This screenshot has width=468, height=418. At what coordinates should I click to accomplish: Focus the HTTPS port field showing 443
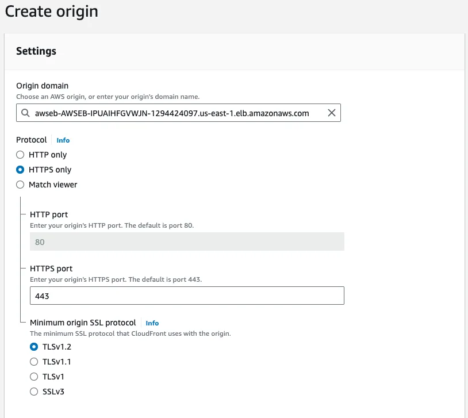187,296
